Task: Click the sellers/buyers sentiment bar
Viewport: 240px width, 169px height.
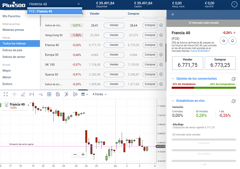Action: tap(204, 88)
